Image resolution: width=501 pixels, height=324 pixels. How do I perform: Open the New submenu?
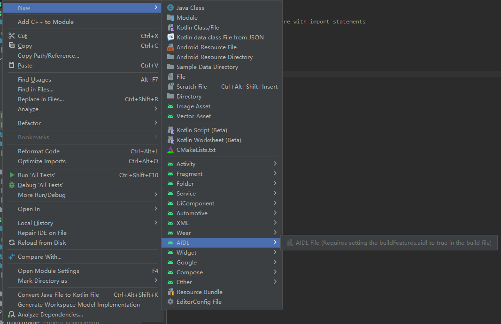[x=23, y=8]
